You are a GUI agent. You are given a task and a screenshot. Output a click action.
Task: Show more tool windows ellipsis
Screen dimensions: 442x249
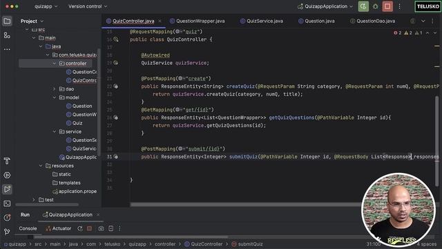pos(7,49)
